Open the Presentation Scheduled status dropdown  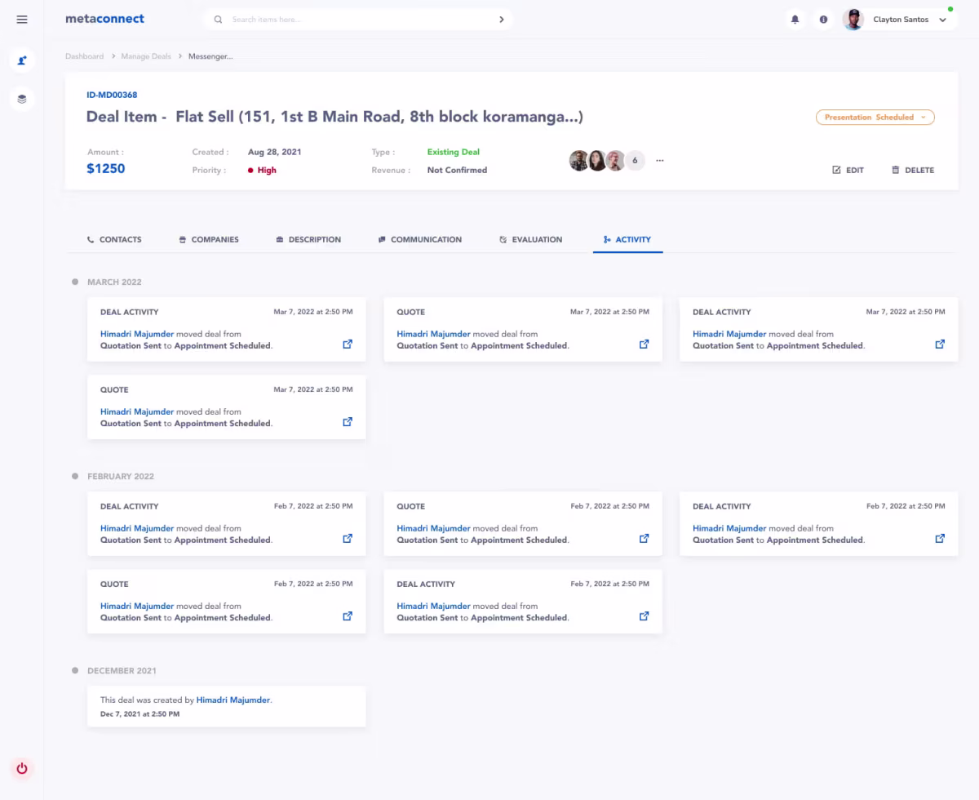coord(875,118)
